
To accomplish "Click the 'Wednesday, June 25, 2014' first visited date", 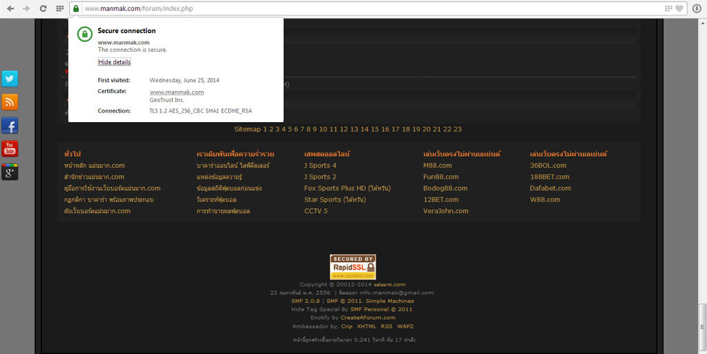I will coord(184,80).
